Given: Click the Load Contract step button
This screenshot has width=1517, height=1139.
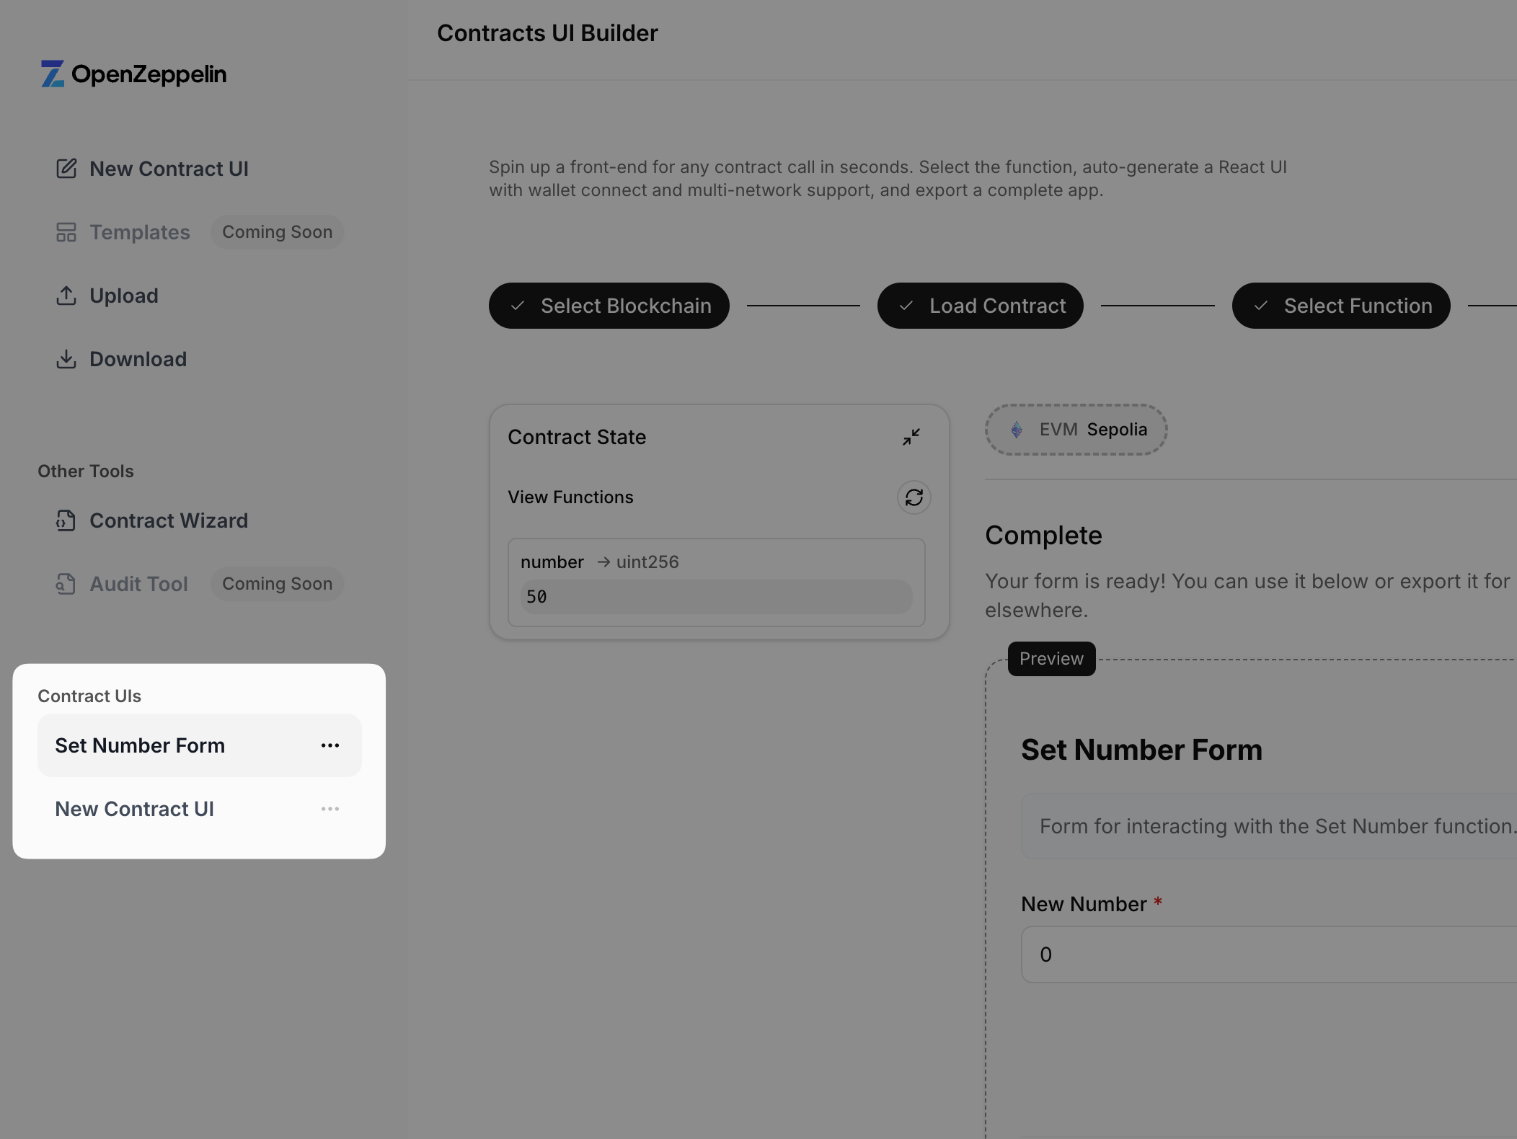Looking at the screenshot, I should pos(980,306).
